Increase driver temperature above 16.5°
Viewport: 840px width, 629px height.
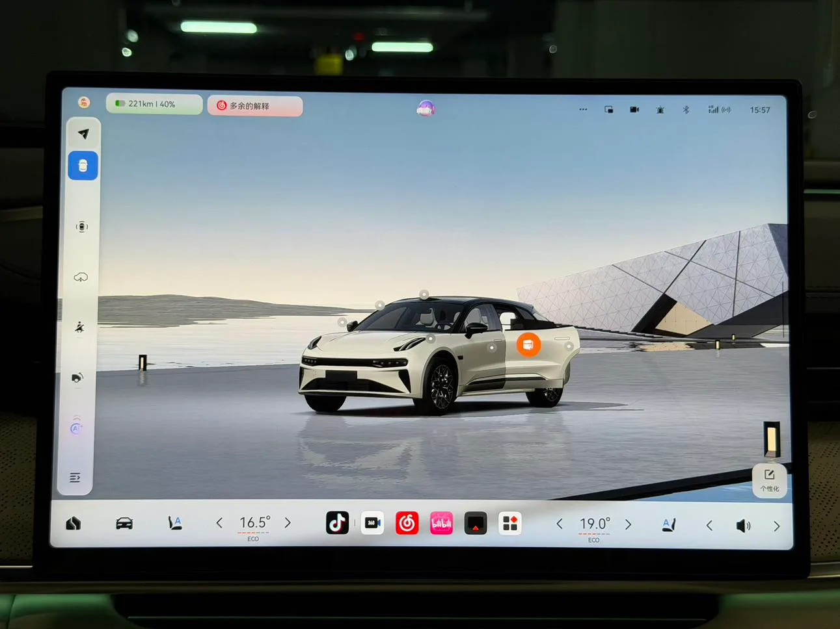[x=288, y=523]
